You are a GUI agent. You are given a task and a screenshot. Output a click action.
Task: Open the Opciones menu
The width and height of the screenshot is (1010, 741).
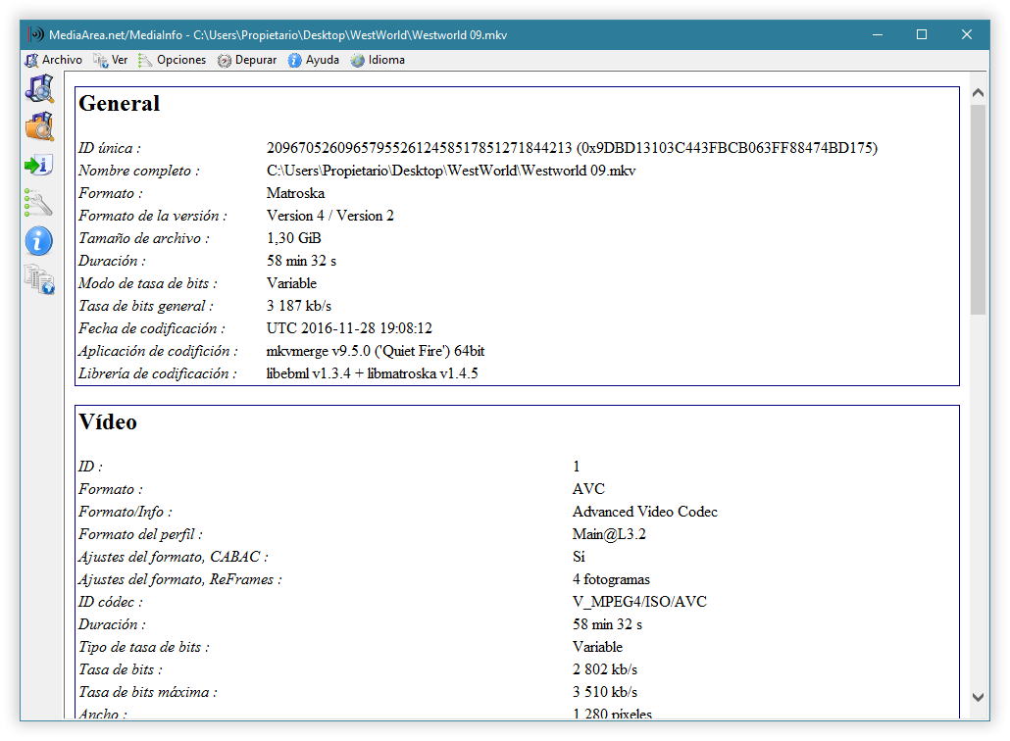point(173,60)
